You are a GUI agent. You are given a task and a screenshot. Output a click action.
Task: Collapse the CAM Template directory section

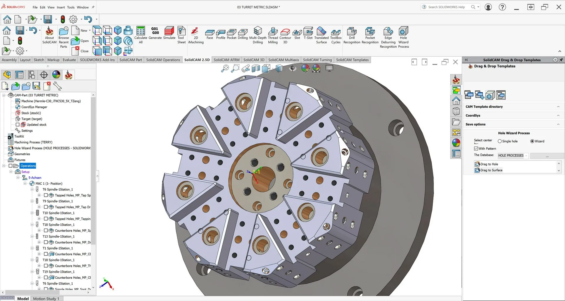(558, 107)
